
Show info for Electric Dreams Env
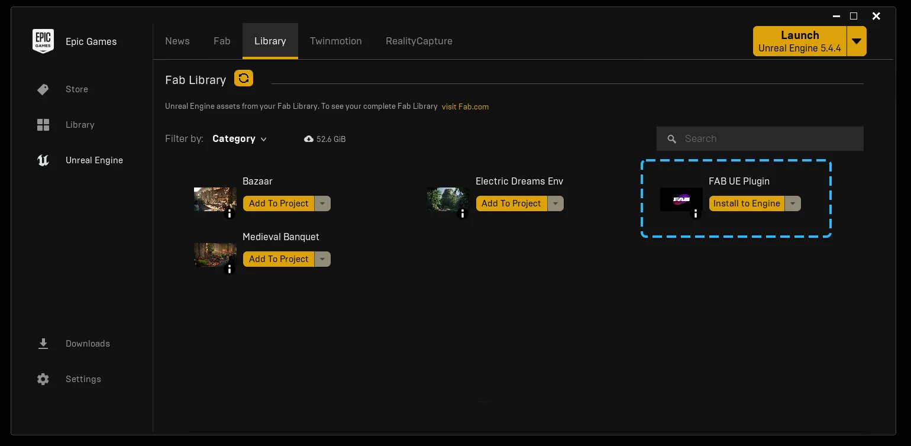(463, 215)
